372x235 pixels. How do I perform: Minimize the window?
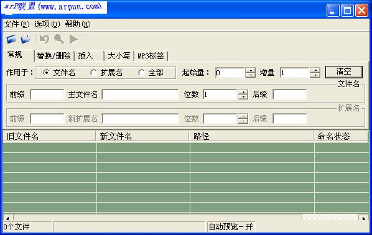click(x=333, y=11)
